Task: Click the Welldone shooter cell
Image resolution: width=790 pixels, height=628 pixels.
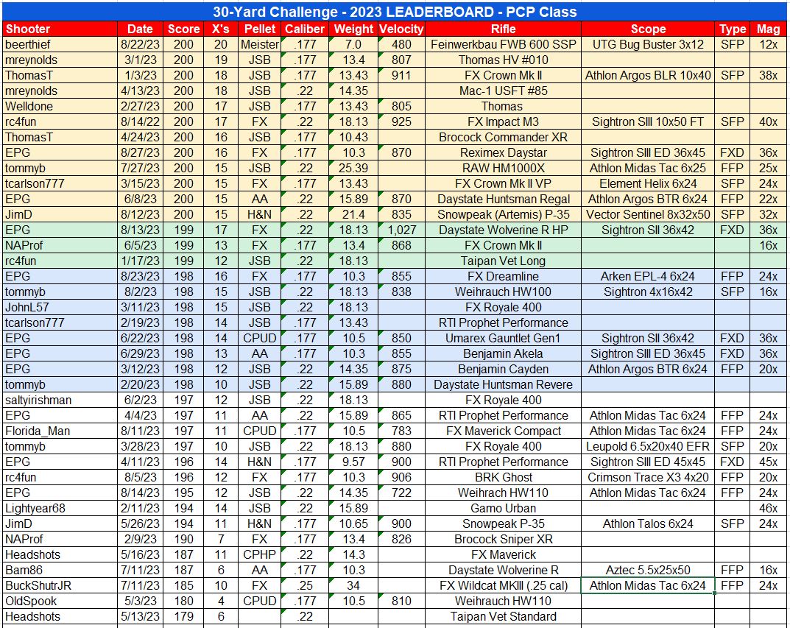Action: point(60,106)
